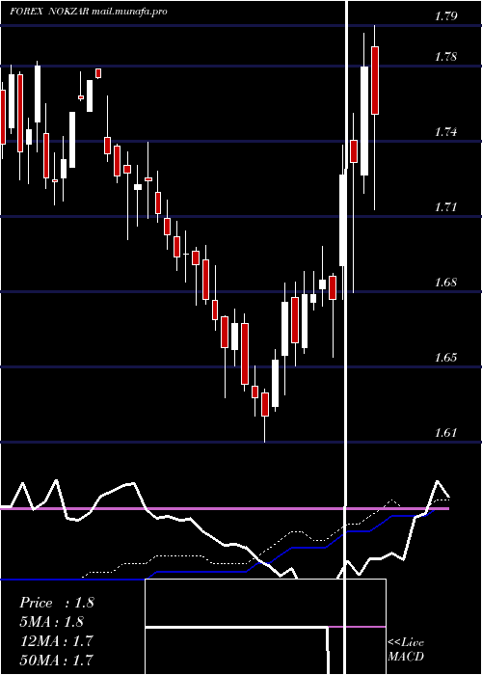Image resolution: width=482 pixels, height=675 pixels.
Task: Click the 5MA : 1.8 readout
Action: (x=52, y=622)
